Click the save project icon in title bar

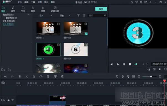click(x=141, y=2)
